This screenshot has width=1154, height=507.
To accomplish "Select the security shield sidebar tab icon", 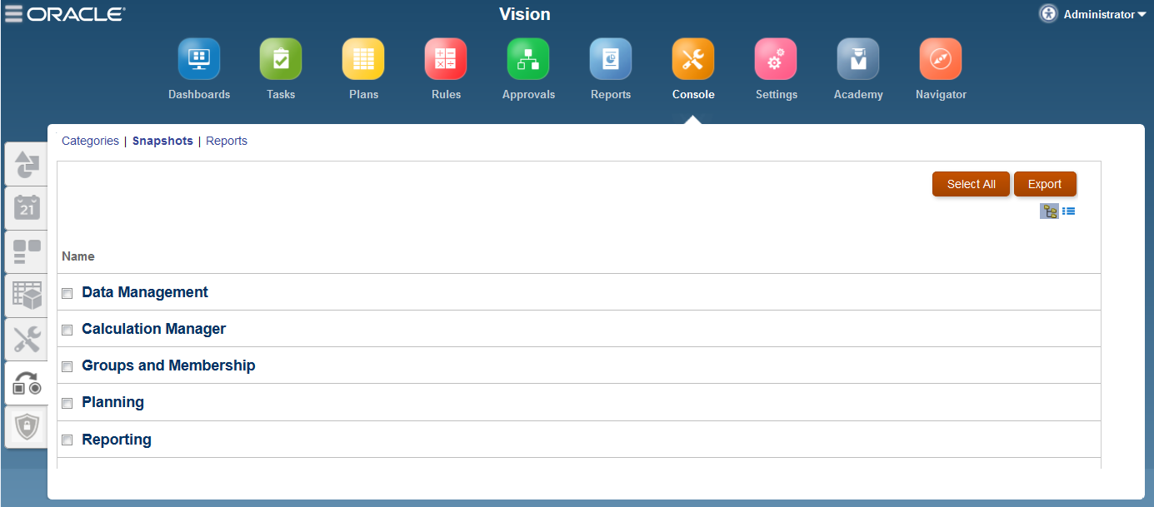I will (x=27, y=427).
